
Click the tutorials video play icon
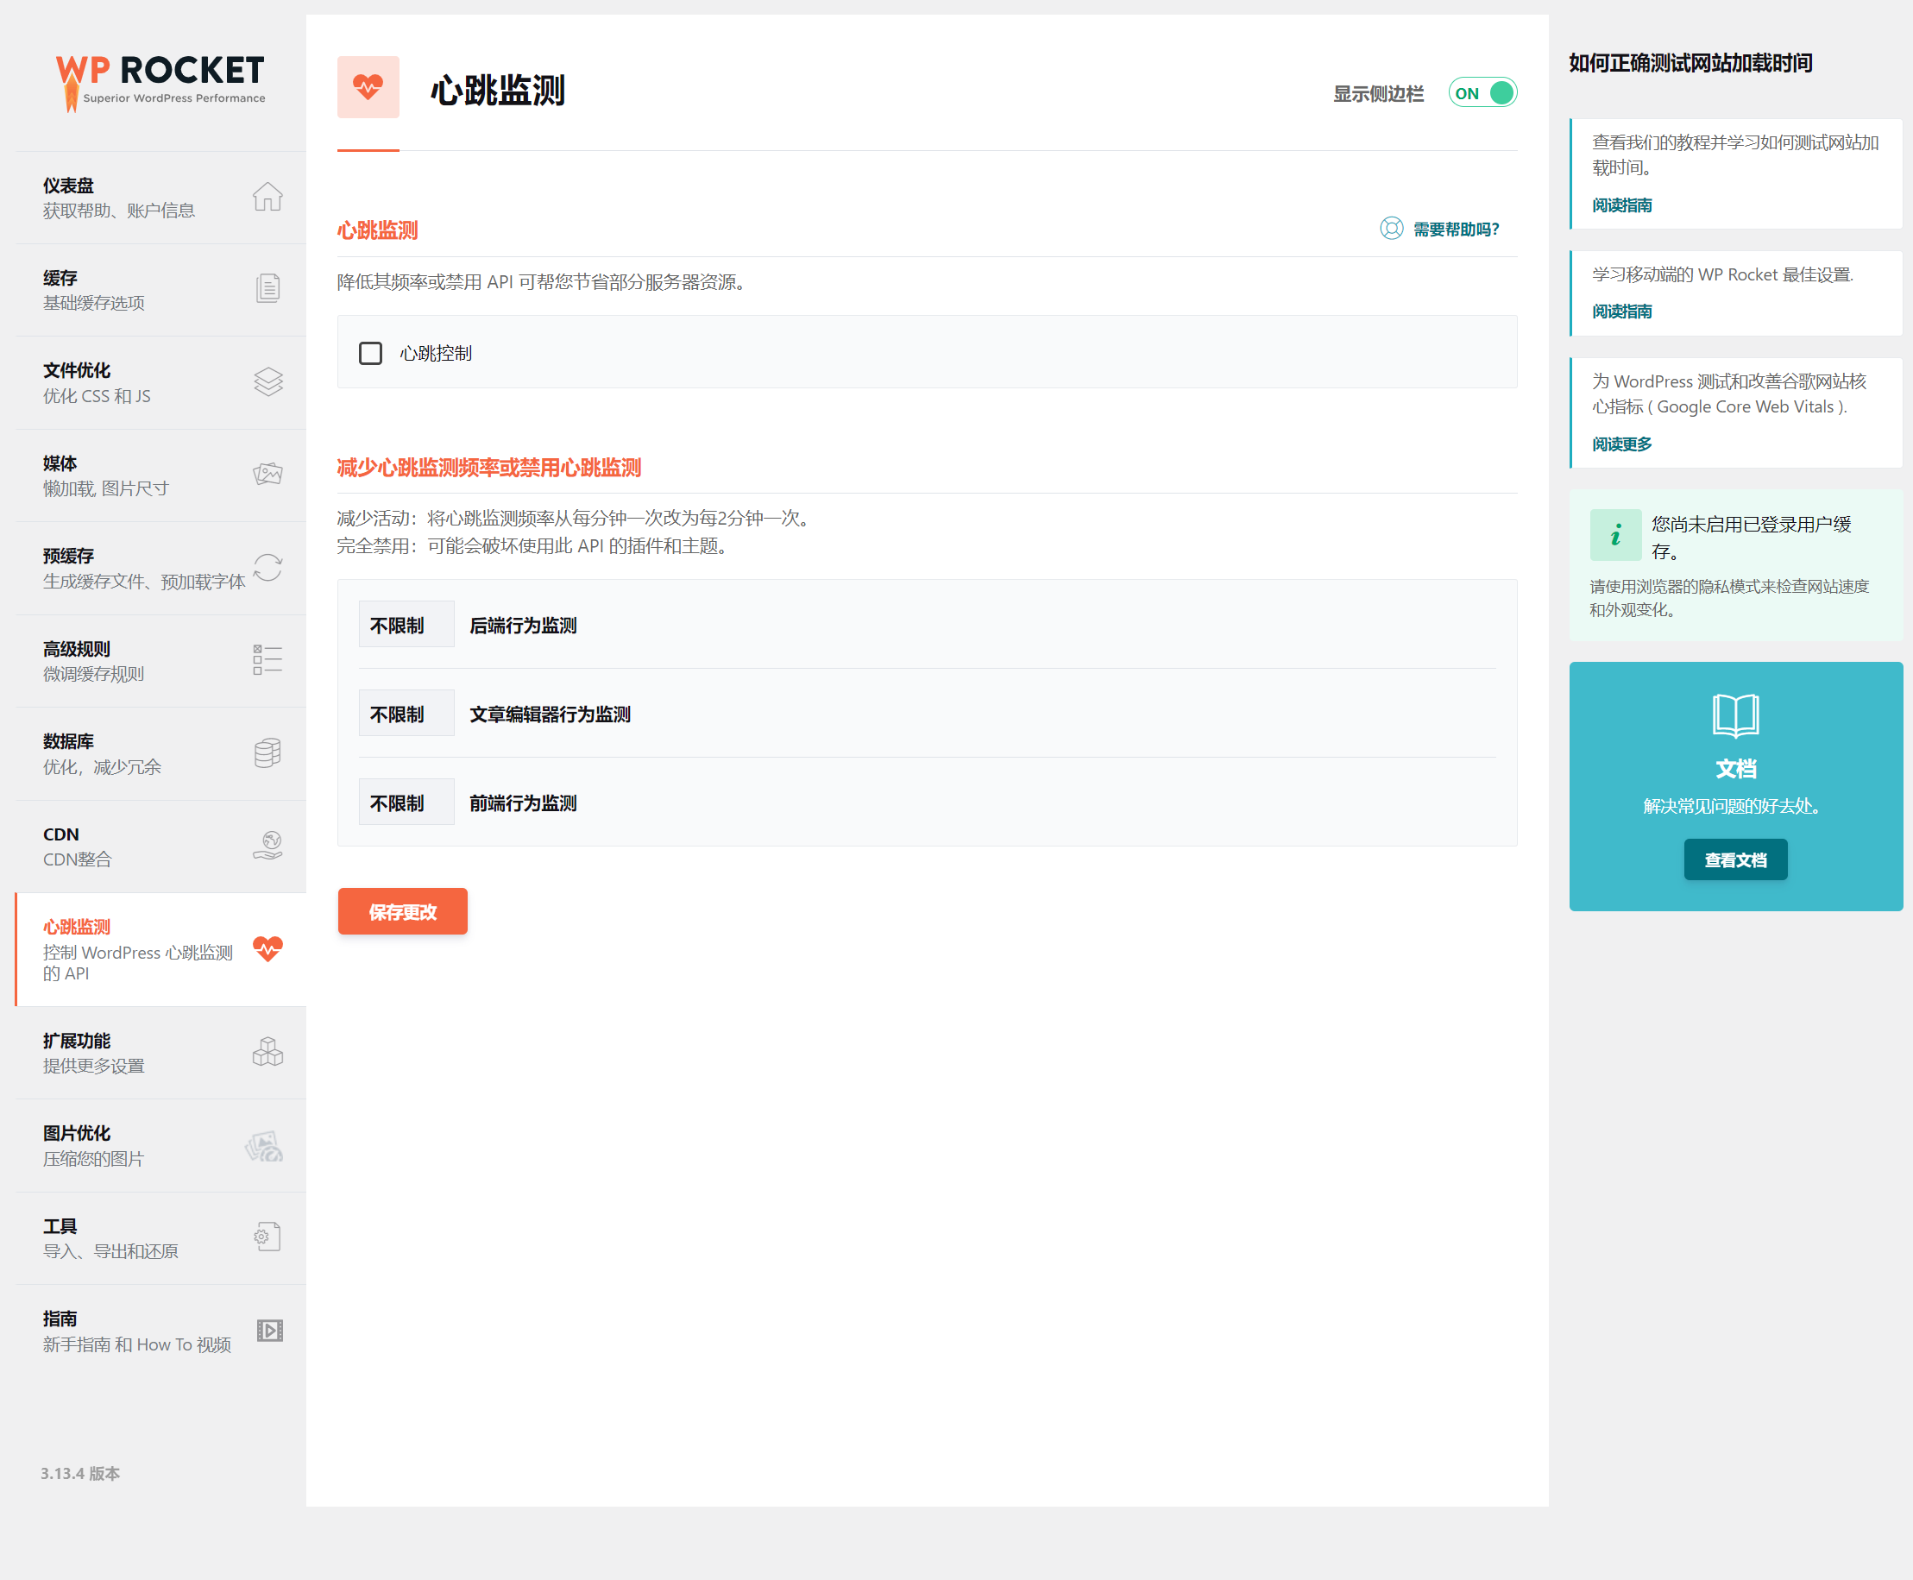click(x=269, y=1331)
